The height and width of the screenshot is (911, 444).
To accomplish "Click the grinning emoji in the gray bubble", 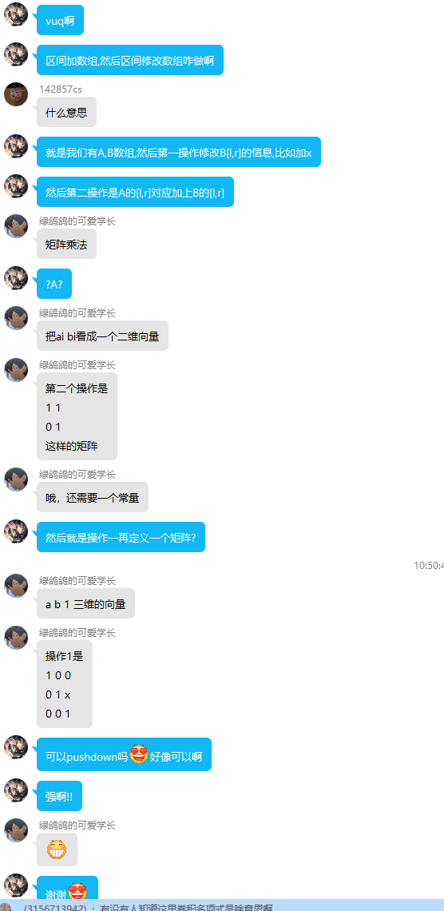I will tap(56, 849).
